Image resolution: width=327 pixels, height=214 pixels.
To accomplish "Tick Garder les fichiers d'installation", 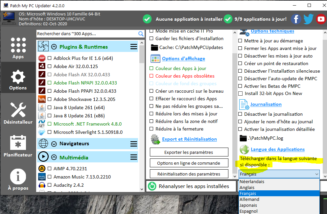I will pyautogui.click(x=152, y=38).
